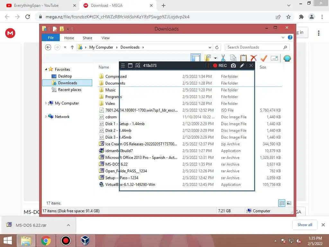
Task: Click the Copy icon in the toolbar
Action: click(233, 58)
